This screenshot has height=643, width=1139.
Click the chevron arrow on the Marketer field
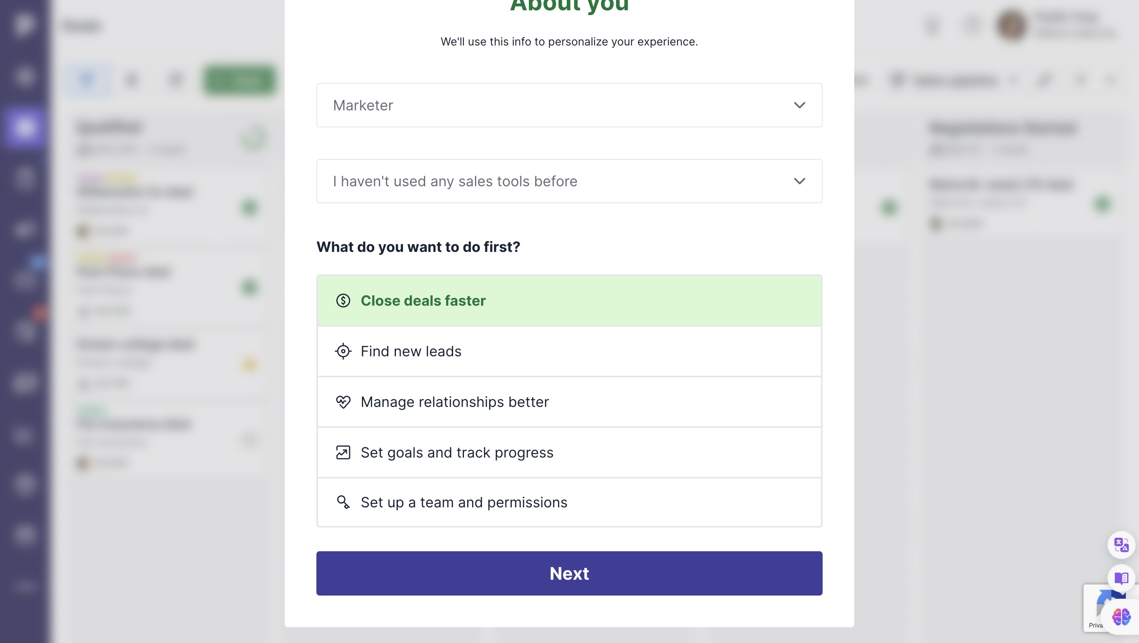pyautogui.click(x=799, y=105)
